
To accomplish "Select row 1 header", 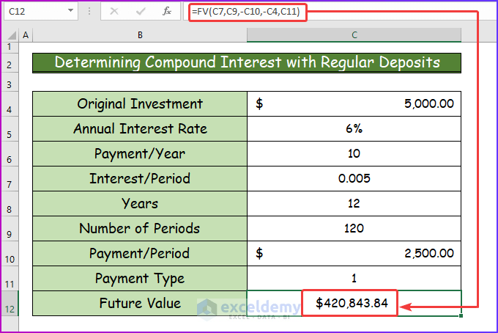I will point(10,47).
